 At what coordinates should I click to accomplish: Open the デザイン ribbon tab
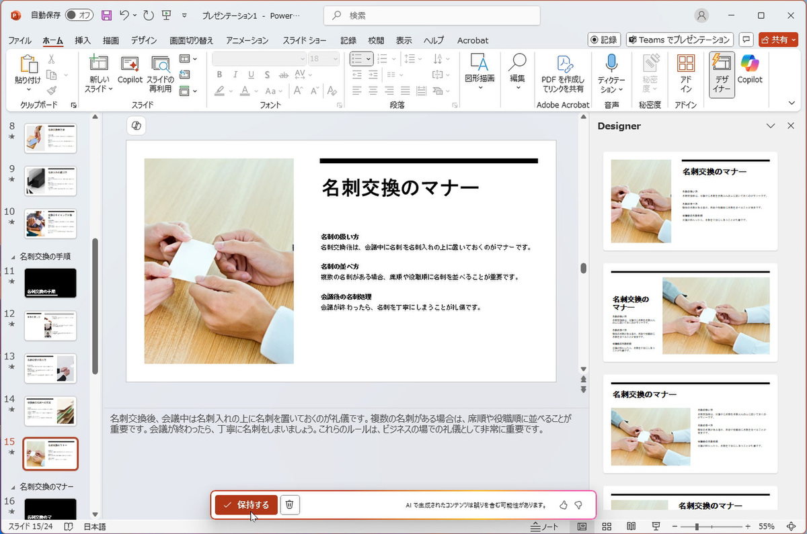point(144,40)
